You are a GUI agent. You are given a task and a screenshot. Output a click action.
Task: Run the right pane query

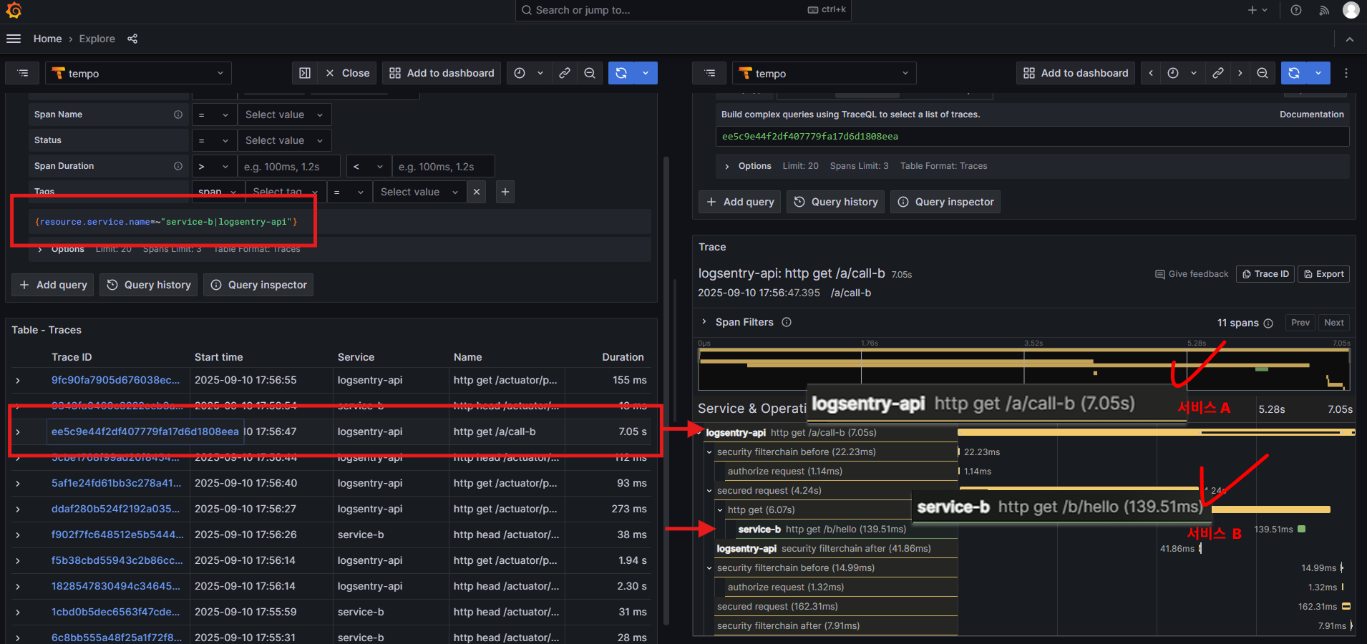1294,73
